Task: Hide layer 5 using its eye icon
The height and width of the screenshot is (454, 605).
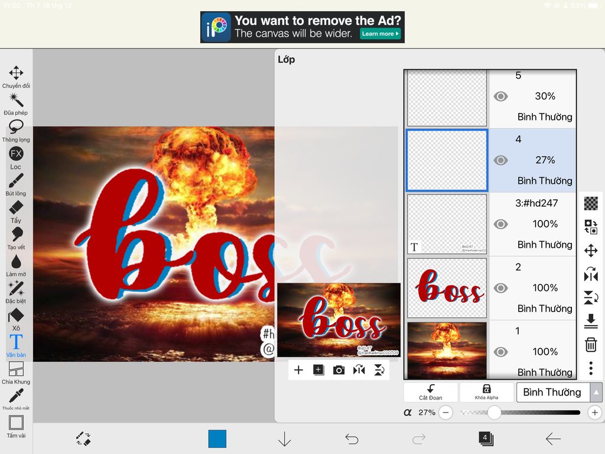Action: 500,96
